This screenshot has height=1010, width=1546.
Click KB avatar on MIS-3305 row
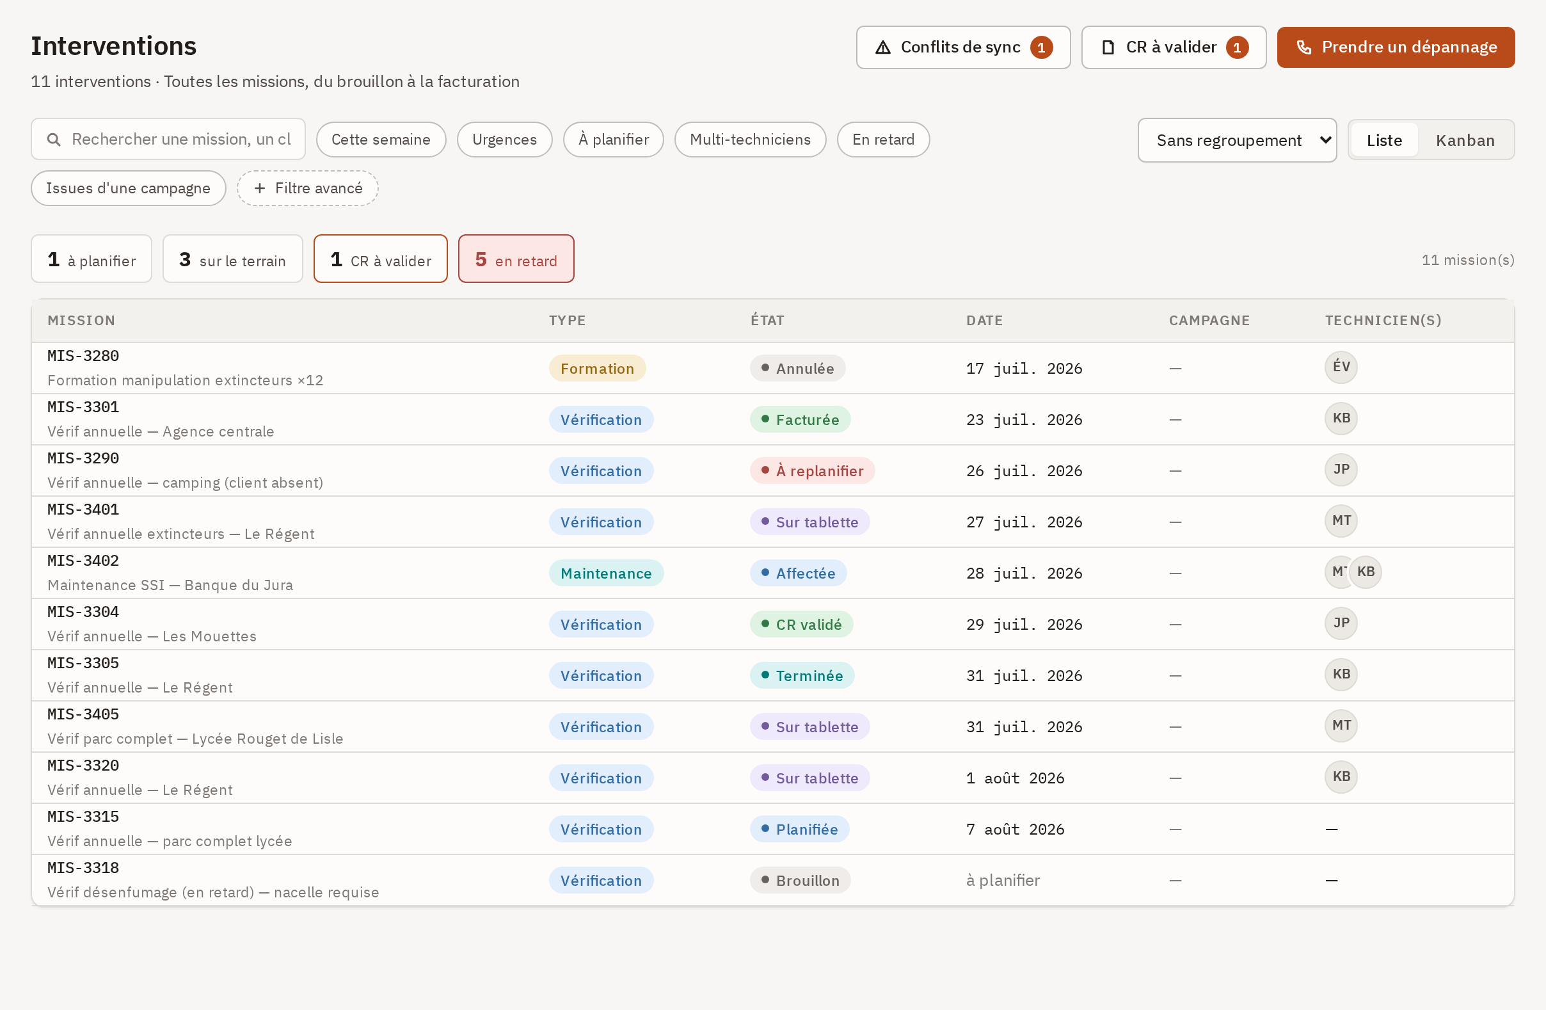(1341, 675)
